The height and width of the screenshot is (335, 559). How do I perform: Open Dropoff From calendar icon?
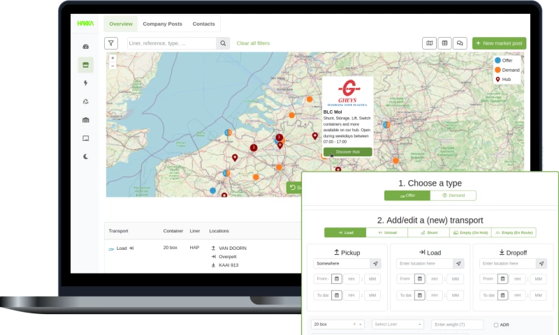(502, 278)
